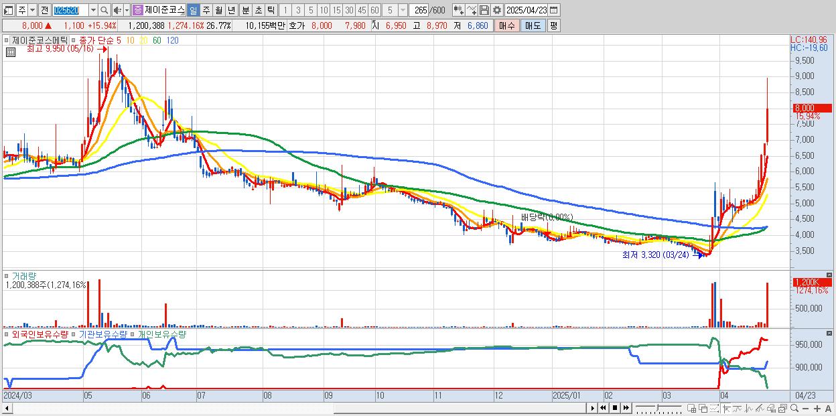Click the 평 button
836x416 pixels.
pos(553,25)
